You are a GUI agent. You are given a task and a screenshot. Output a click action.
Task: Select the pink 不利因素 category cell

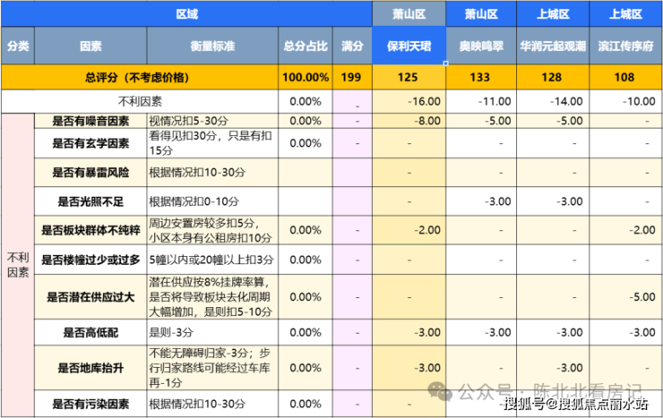point(18,265)
